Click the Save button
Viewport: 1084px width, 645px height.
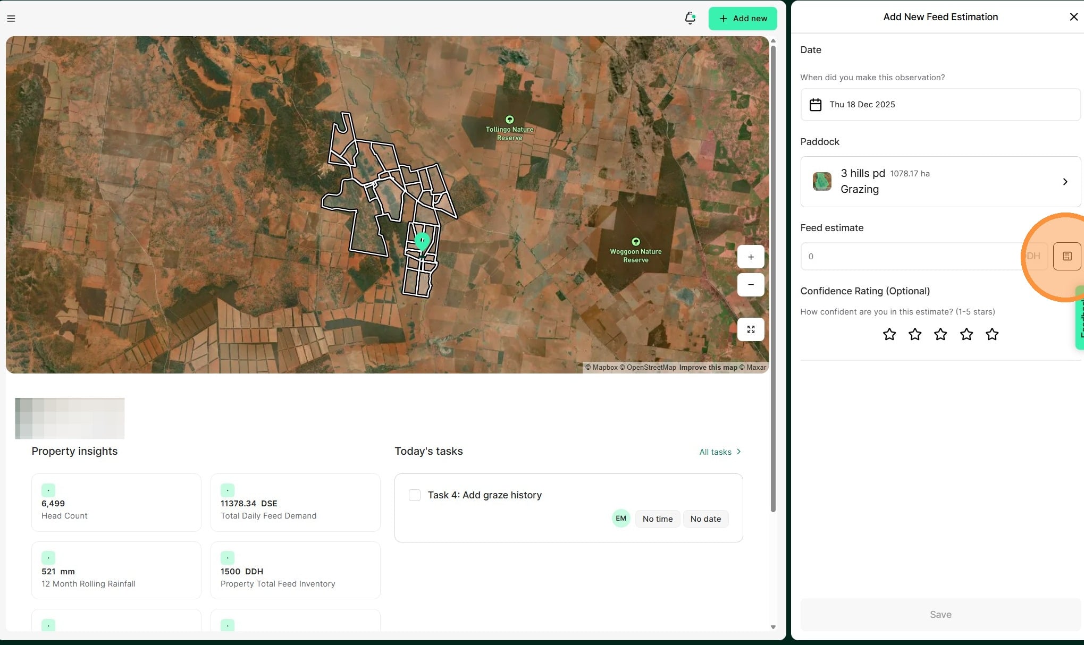coord(940,614)
